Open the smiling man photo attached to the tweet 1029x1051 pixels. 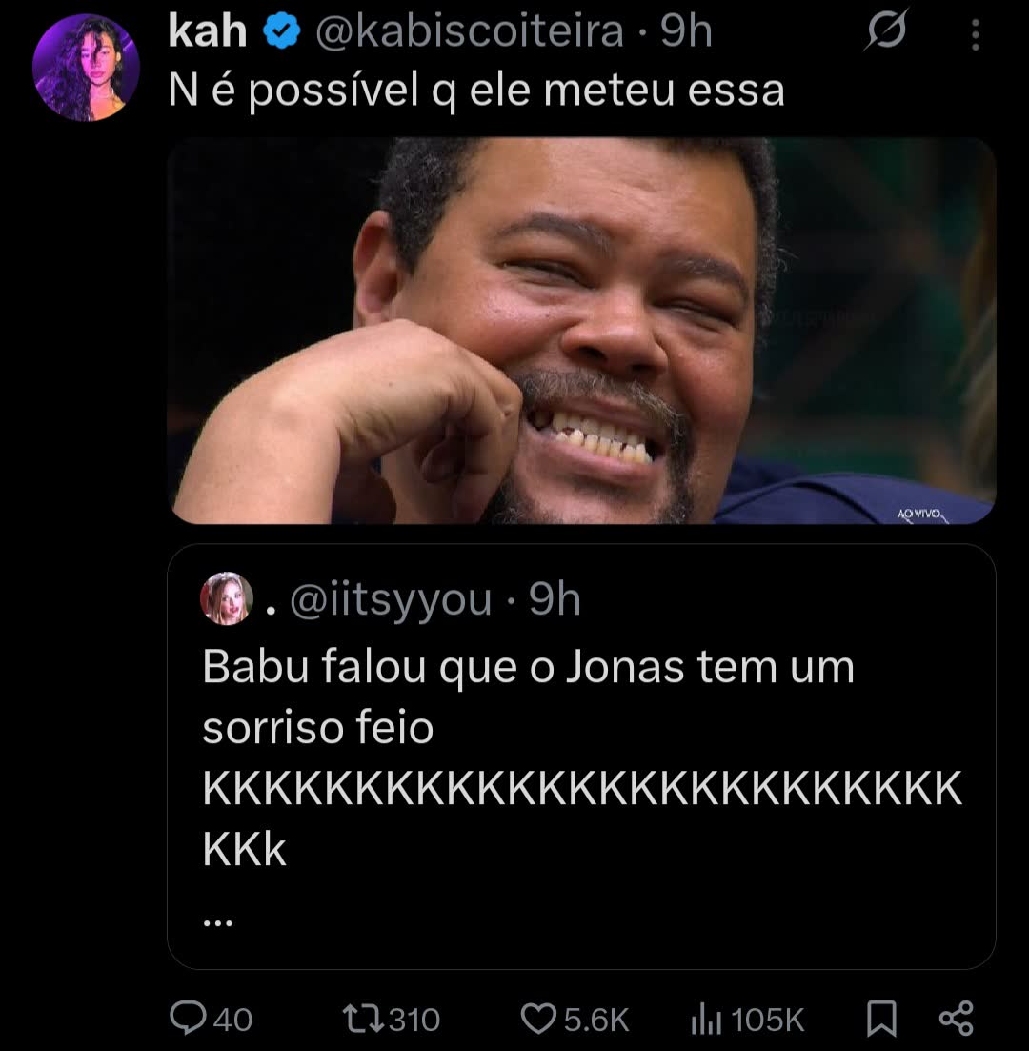pyautogui.click(x=581, y=331)
